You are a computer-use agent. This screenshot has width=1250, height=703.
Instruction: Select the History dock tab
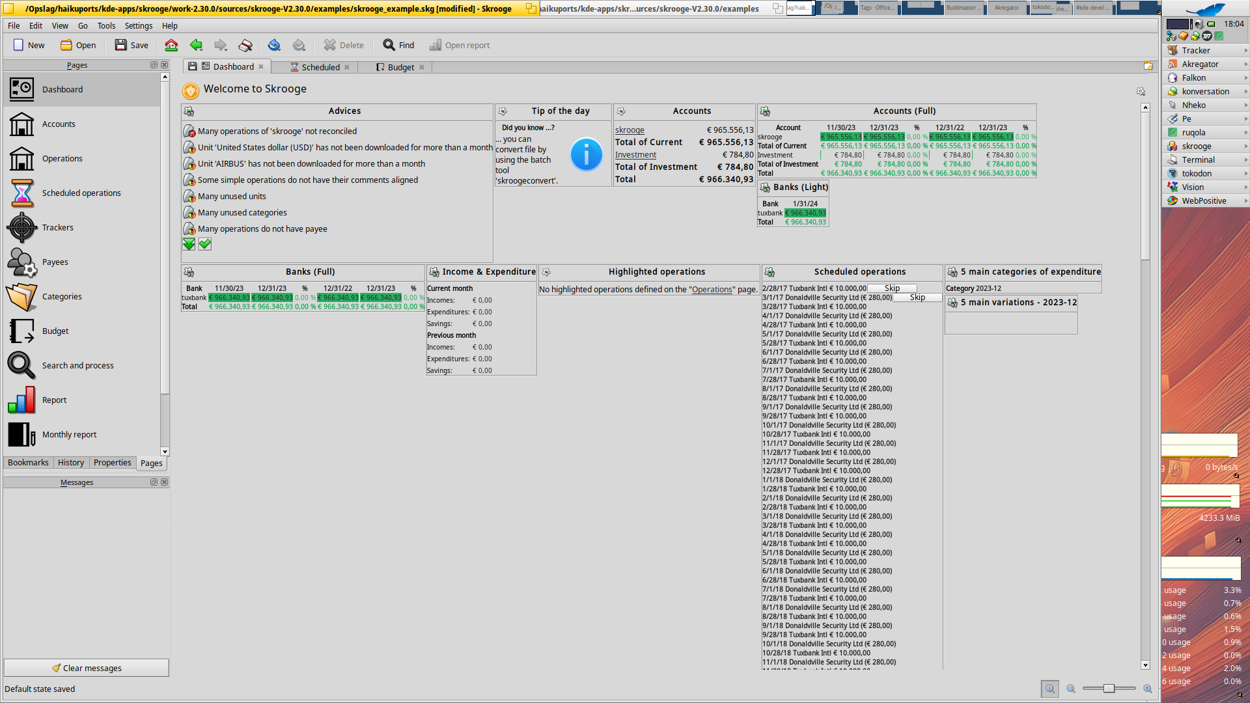click(71, 463)
